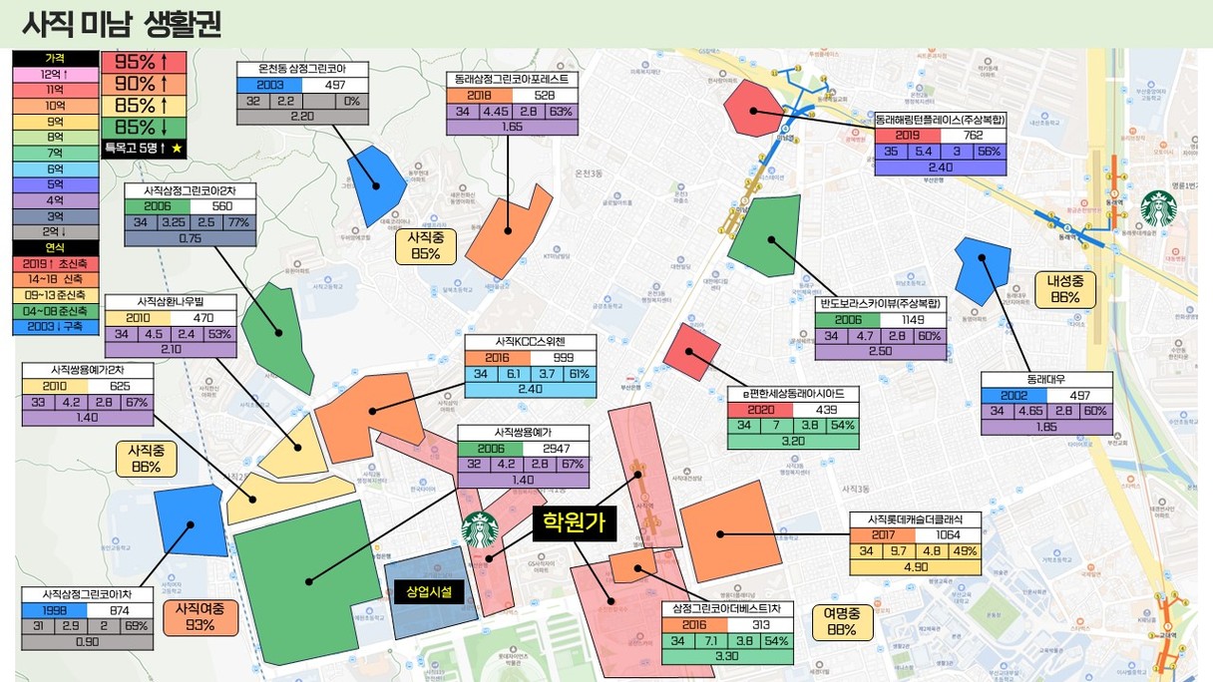Select the 동래대우 title
This screenshot has height=682, width=1213.
[1046, 380]
